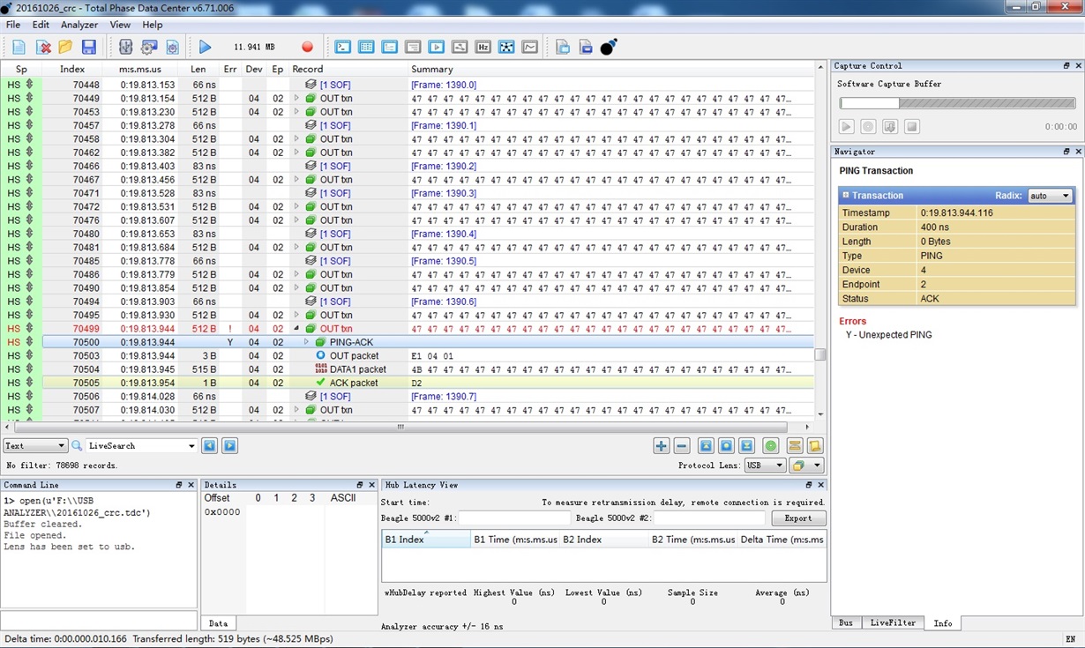Viewport: 1085px width, 648px height.
Task: Collapse the expanded OUT txn at index 70499
Action: pyautogui.click(x=297, y=329)
